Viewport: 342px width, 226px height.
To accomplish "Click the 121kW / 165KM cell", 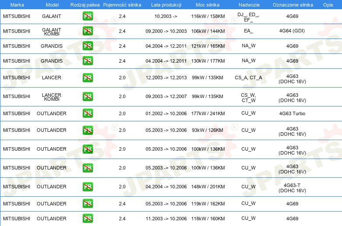I will (208, 46).
